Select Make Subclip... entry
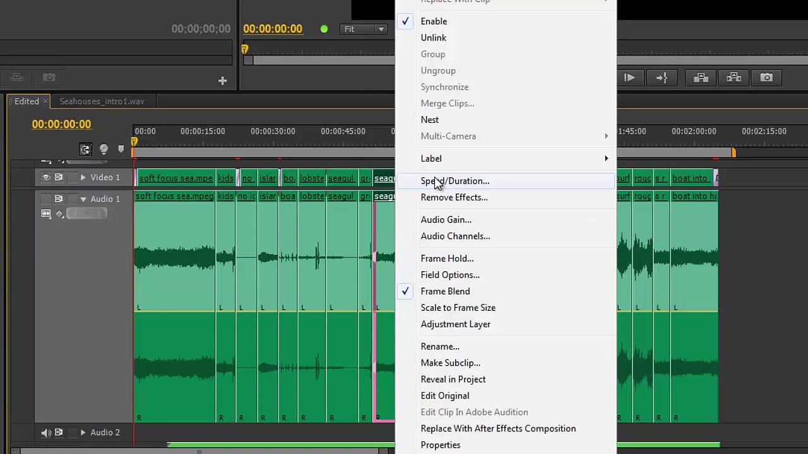The width and height of the screenshot is (808, 454). pyautogui.click(x=505, y=363)
